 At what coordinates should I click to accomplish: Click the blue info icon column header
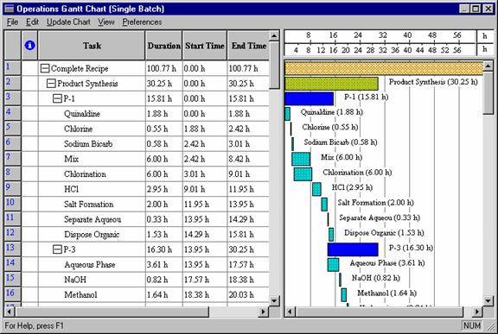[x=29, y=46]
